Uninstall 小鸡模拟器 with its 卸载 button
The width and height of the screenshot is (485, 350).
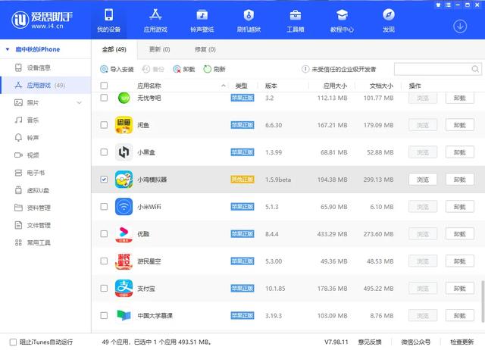[460, 180]
